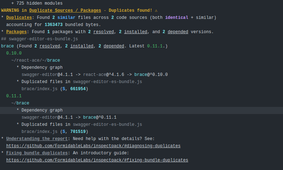Click 'Dependency graph' under 0.10.0
This screenshot has height=170, width=283.
coord(42,67)
